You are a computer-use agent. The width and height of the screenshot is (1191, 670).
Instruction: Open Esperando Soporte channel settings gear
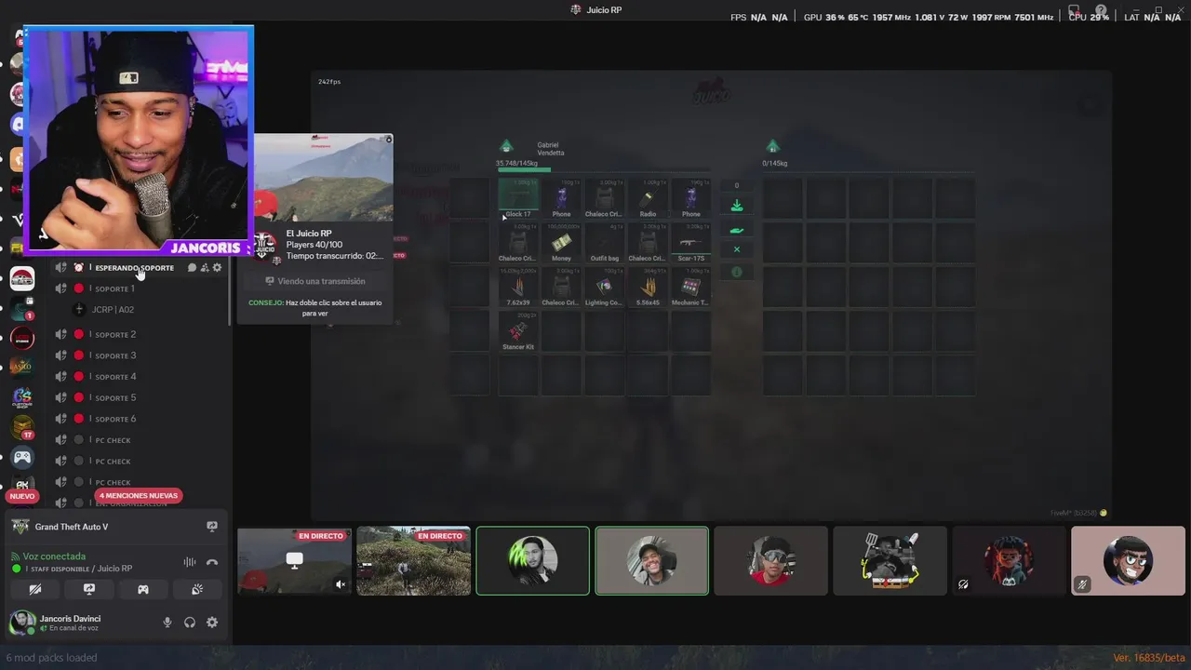(x=218, y=268)
